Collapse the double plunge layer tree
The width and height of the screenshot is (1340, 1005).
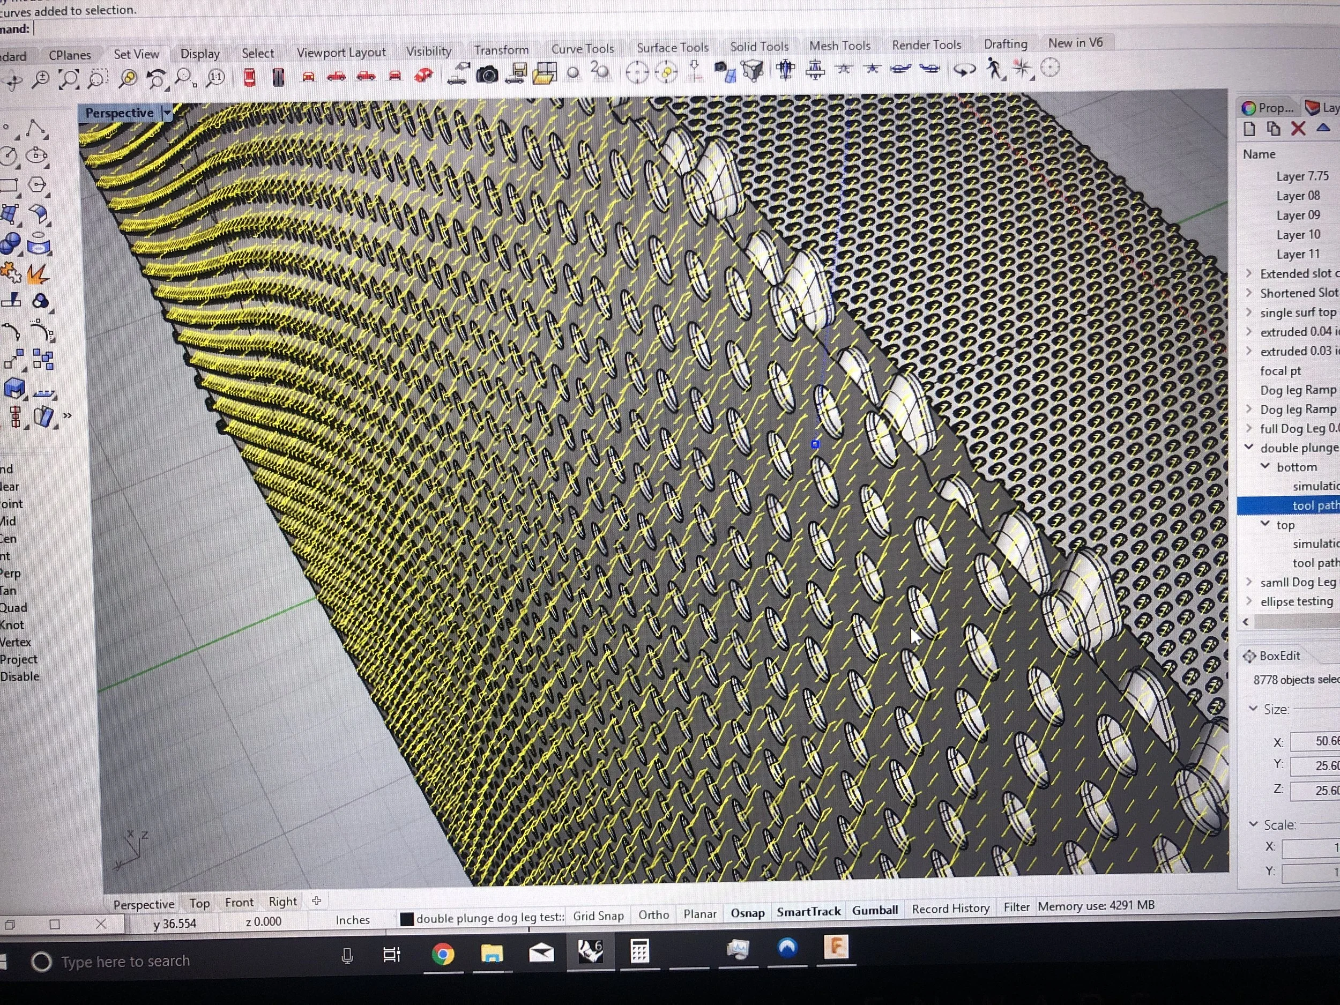coord(1249,447)
